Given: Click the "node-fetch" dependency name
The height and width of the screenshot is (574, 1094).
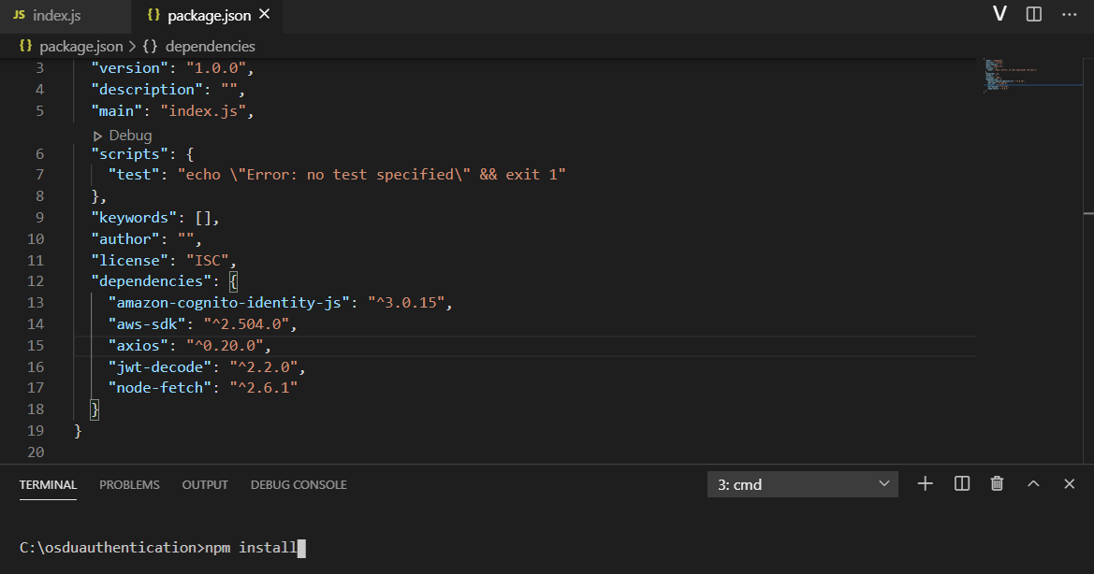Looking at the screenshot, I should tap(160, 387).
